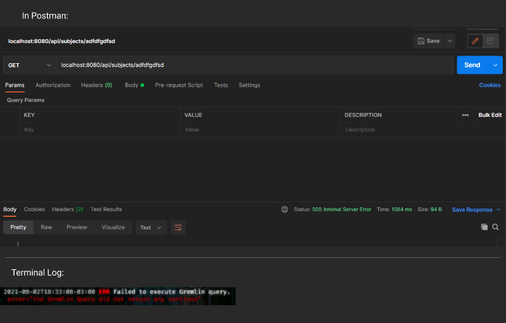Select the Params tab
The width and height of the screenshot is (506, 323).
point(15,85)
